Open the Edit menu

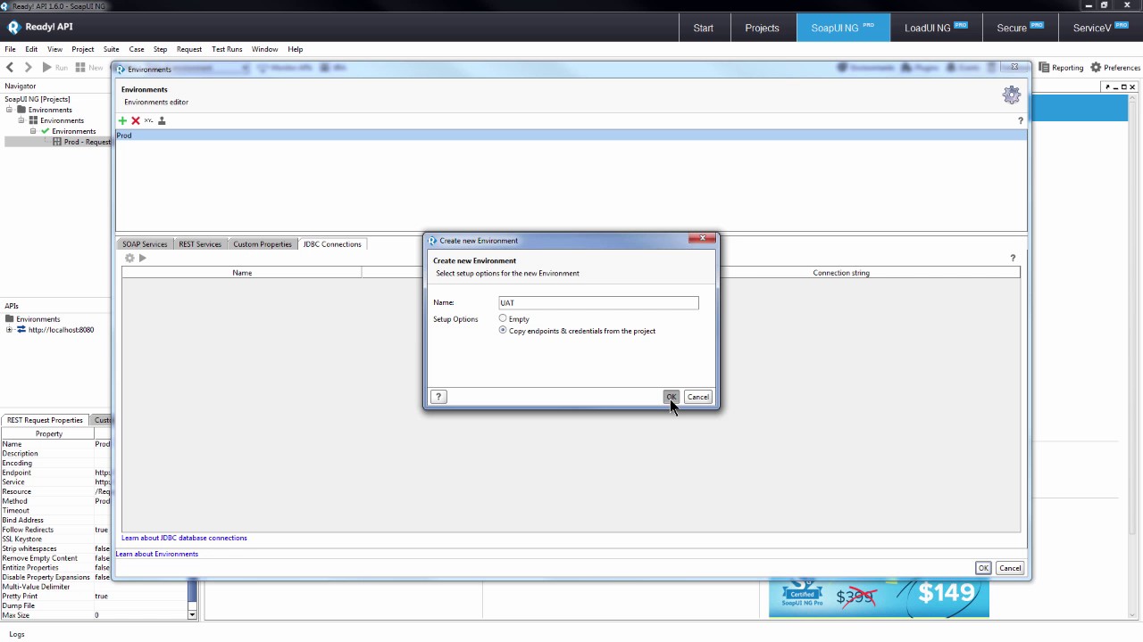point(31,49)
